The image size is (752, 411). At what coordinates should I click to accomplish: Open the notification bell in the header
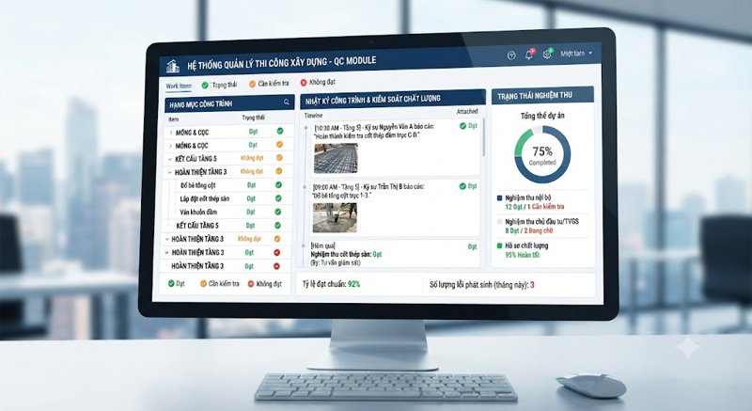[528, 55]
